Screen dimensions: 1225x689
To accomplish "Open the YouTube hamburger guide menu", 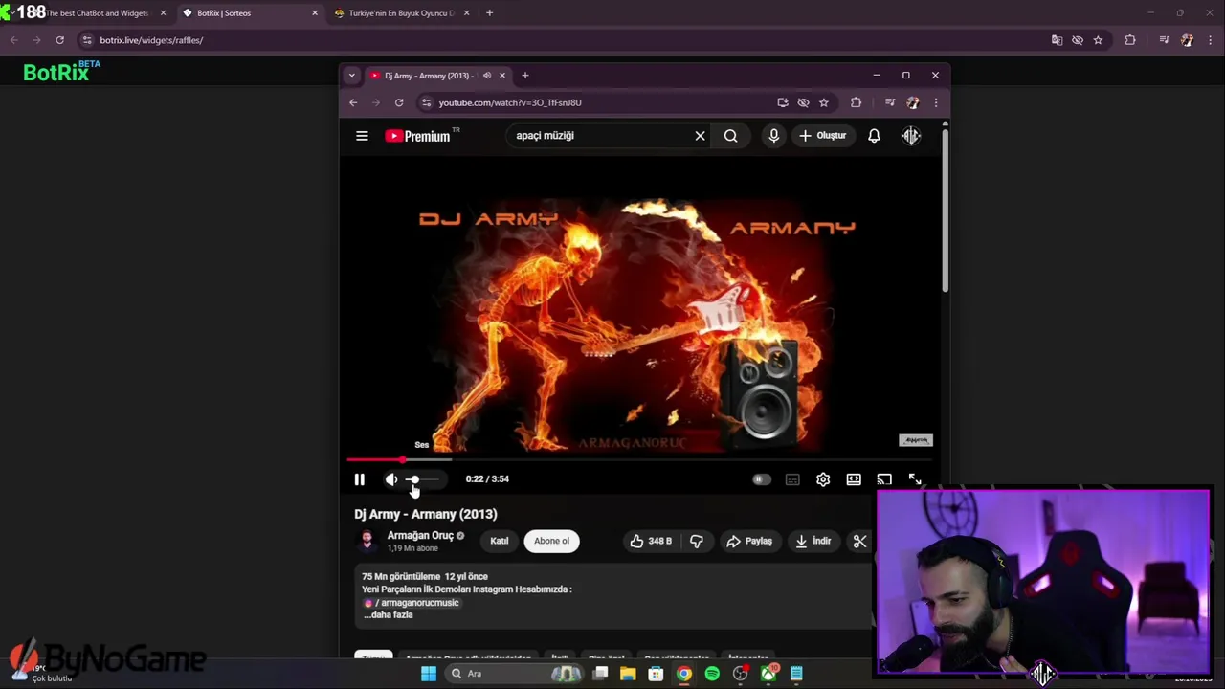I will (x=362, y=136).
